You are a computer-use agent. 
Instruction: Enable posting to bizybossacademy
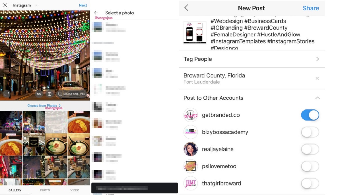point(310,132)
